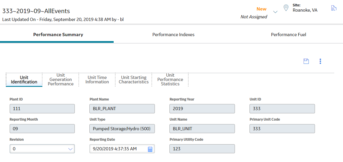Click the Primary Utility Code field
Image resolution: width=343 pixels, height=162 pixels.
point(202,149)
